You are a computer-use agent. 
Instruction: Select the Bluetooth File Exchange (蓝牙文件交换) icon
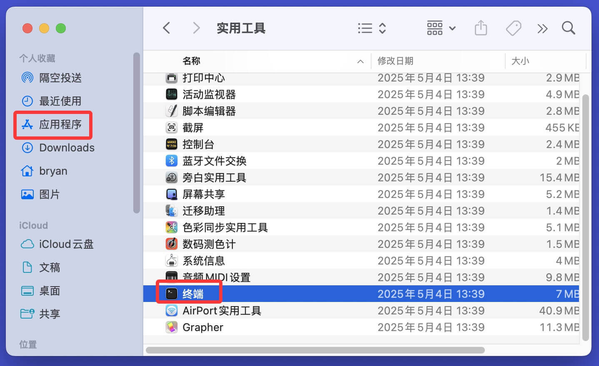[x=172, y=161]
